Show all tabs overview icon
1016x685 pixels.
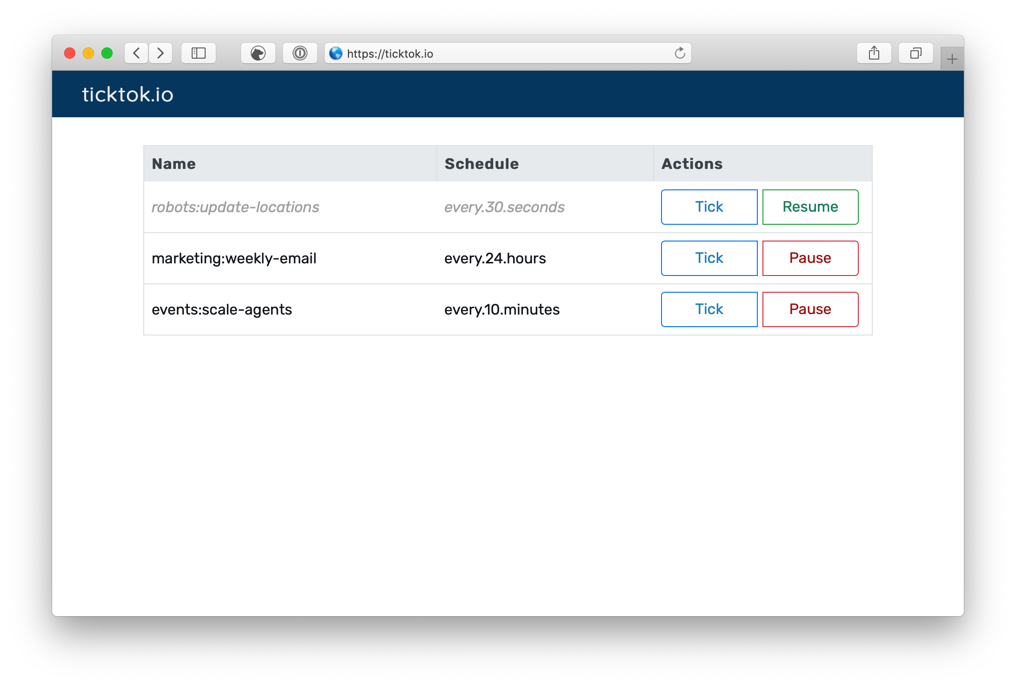916,53
